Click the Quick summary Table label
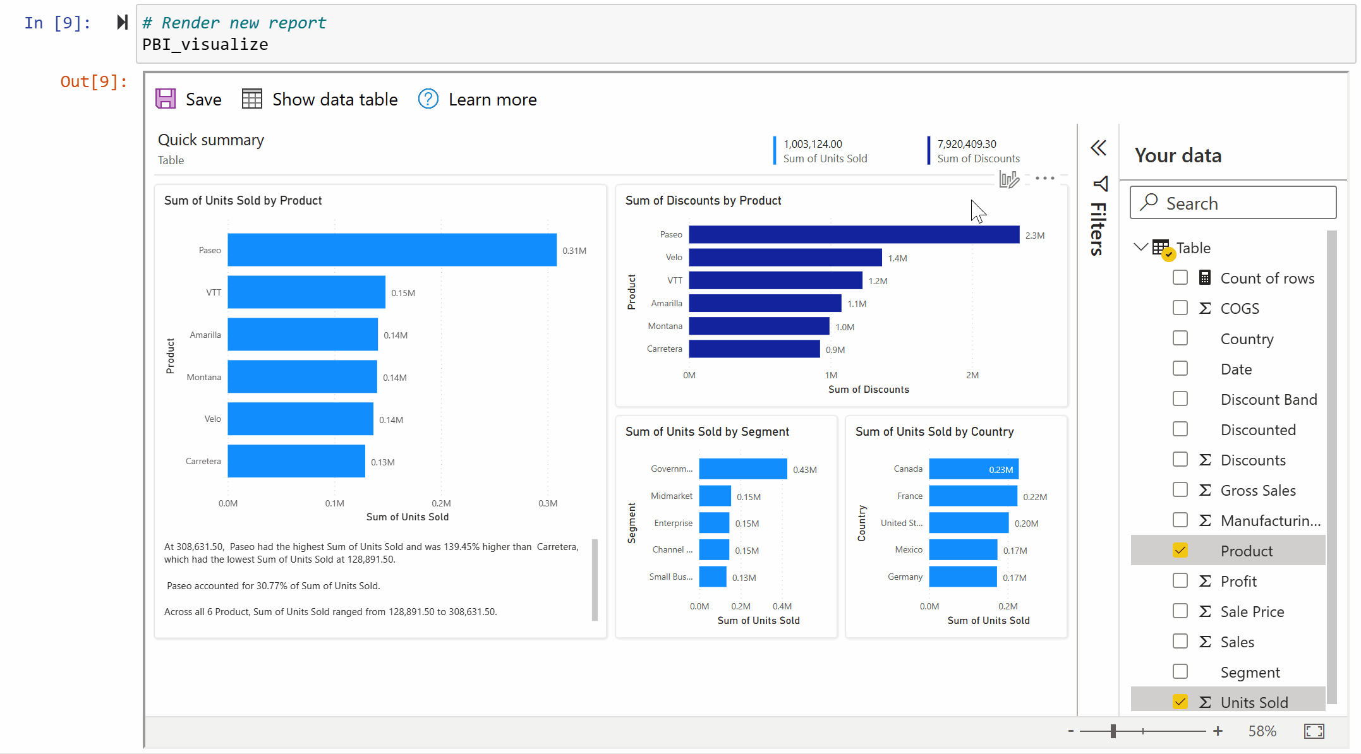The image size is (1361, 754). pyautogui.click(x=171, y=160)
